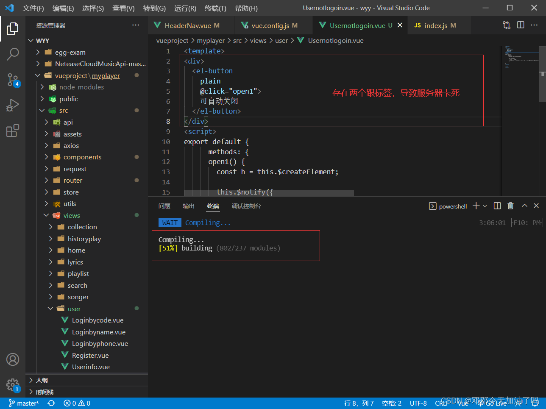Open the 终端(T) menu
The width and height of the screenshot is (546, 409).
point(215,8)
